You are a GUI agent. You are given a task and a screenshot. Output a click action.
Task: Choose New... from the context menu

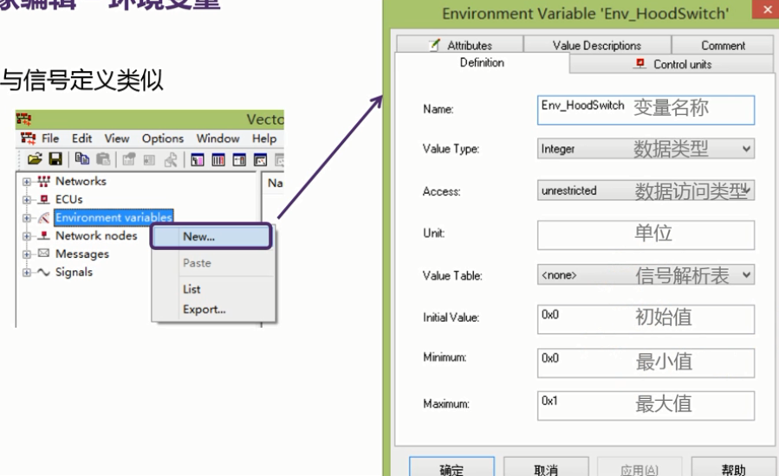click(x=211, y=236)
